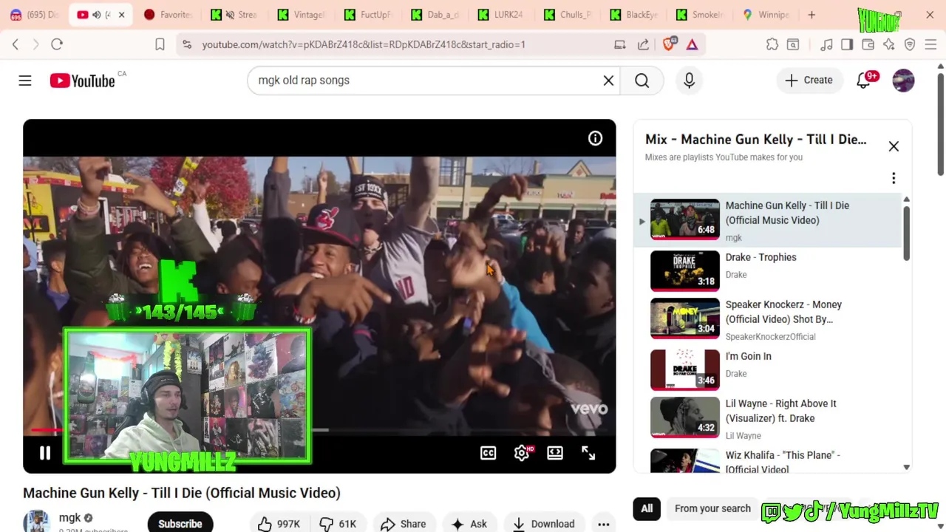Image resolution: width=946 pixels, height=532 pixels.
Task: Switch the player to theater mode
Action: (x=555, y=453)
